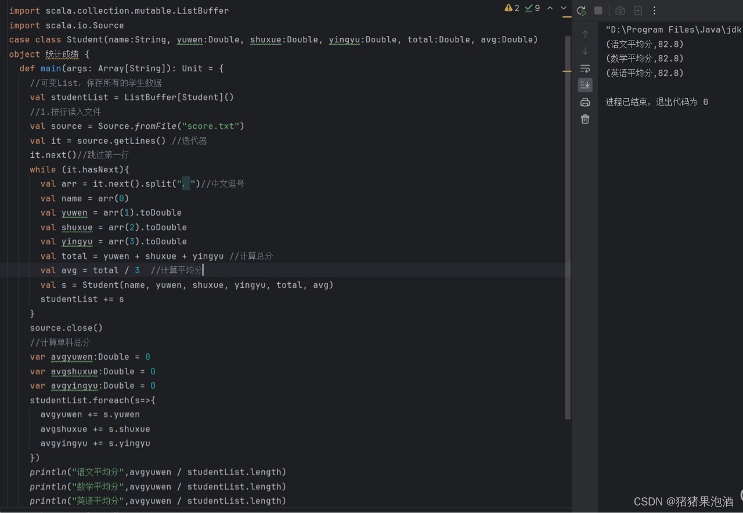Click the console line "(数学平均分,82.8)"
Viewport: 743px width, 513px height.
[644, 59]
